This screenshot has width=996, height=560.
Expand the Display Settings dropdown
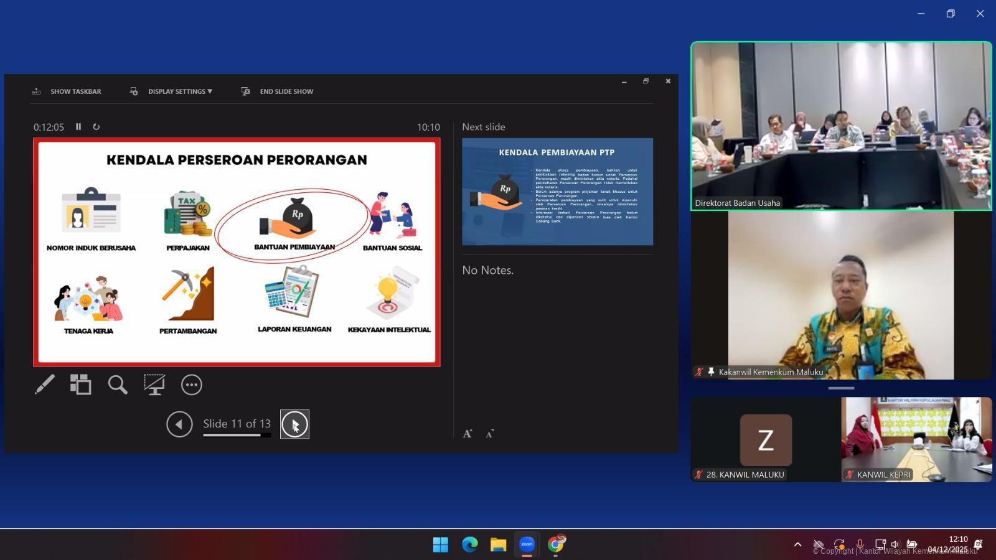[179, 91]
